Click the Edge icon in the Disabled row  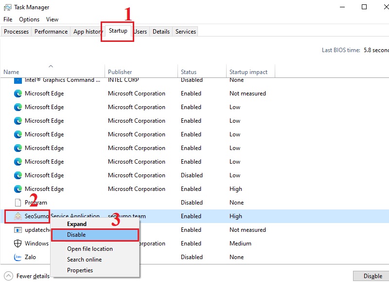click(18, 175)
